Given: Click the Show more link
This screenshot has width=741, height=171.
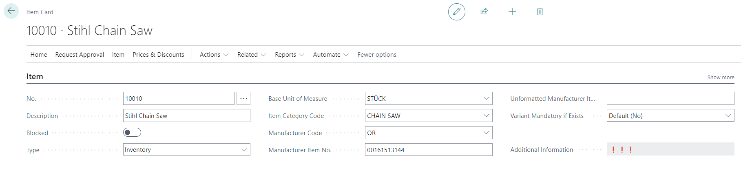Looking at the screenshot, I should [720, 77].
